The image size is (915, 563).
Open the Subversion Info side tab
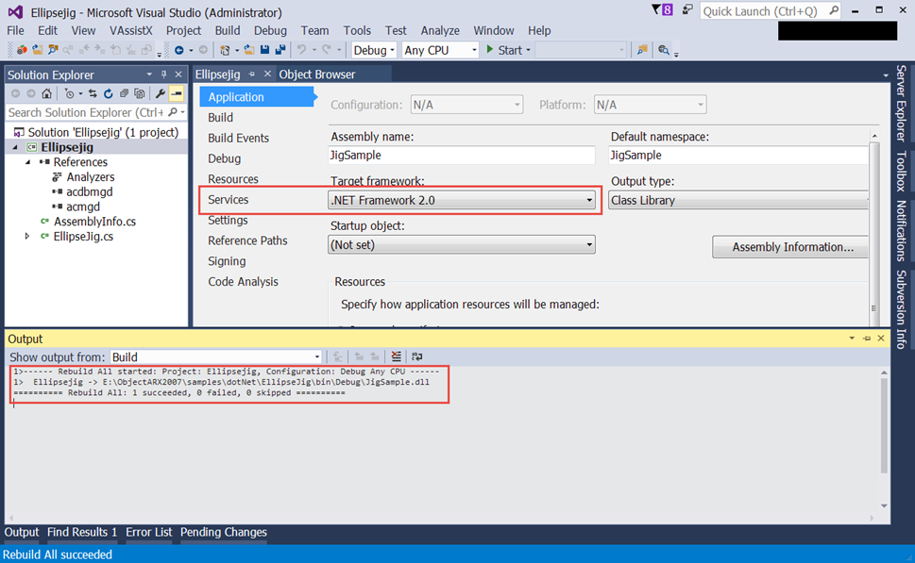(x=902, y=309)
